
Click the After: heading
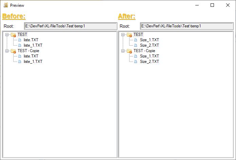[x=127, y=16]
